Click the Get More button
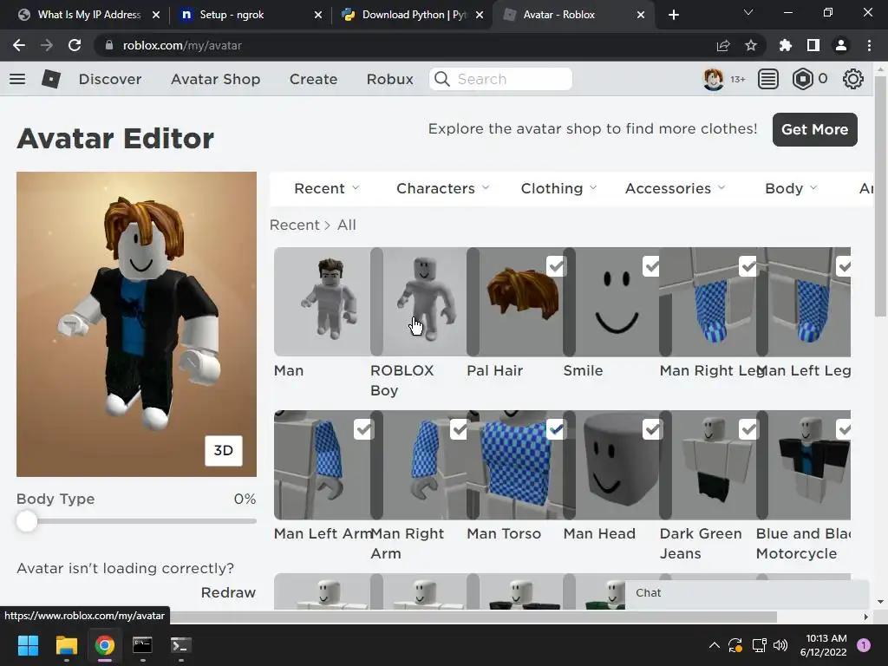 tap(814, 129)
